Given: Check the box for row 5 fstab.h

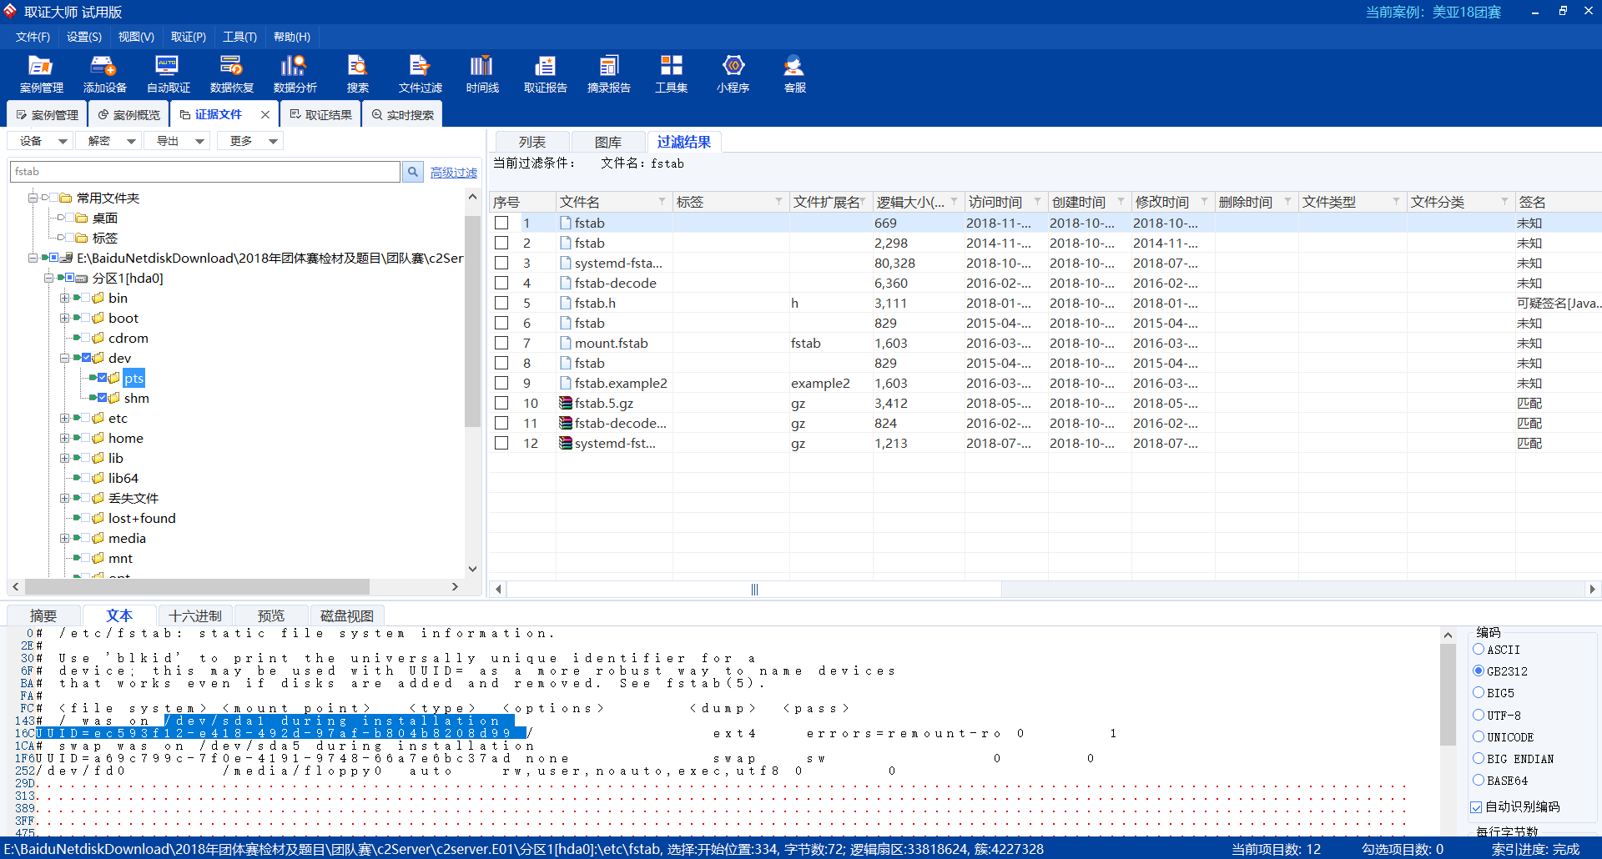Looking at the screenshot, I should [501, 303].
